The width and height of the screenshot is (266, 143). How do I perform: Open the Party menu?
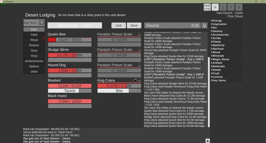pos(34,35)
